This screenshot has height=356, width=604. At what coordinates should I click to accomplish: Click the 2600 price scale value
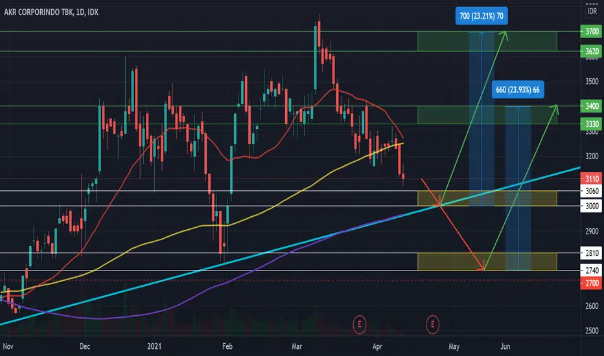(x=592, y=306)
